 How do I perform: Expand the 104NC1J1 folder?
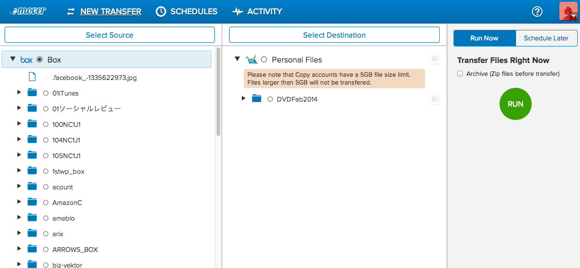point(19,139)
